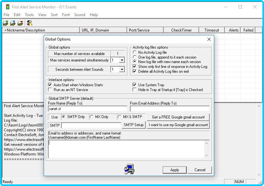Click the delete service folder icon with red minus
This screenshot has width=264, height=186.
click(x=20, y=23)
